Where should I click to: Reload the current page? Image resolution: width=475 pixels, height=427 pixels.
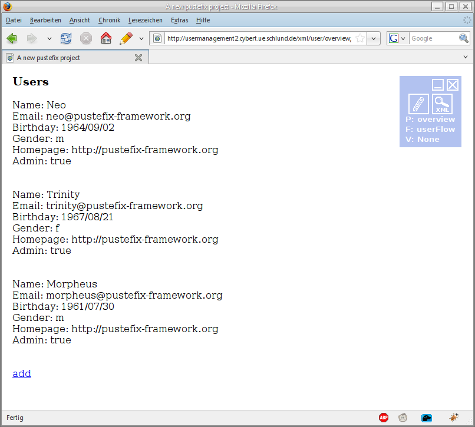(x=66, y=38)
